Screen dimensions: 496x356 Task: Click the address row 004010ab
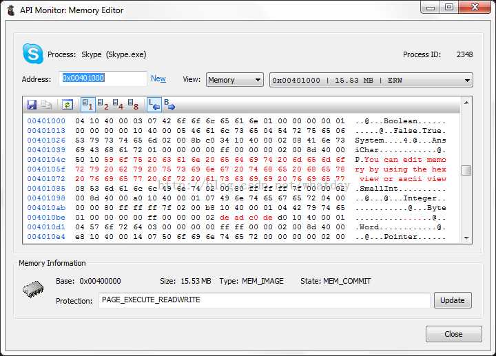46,208
